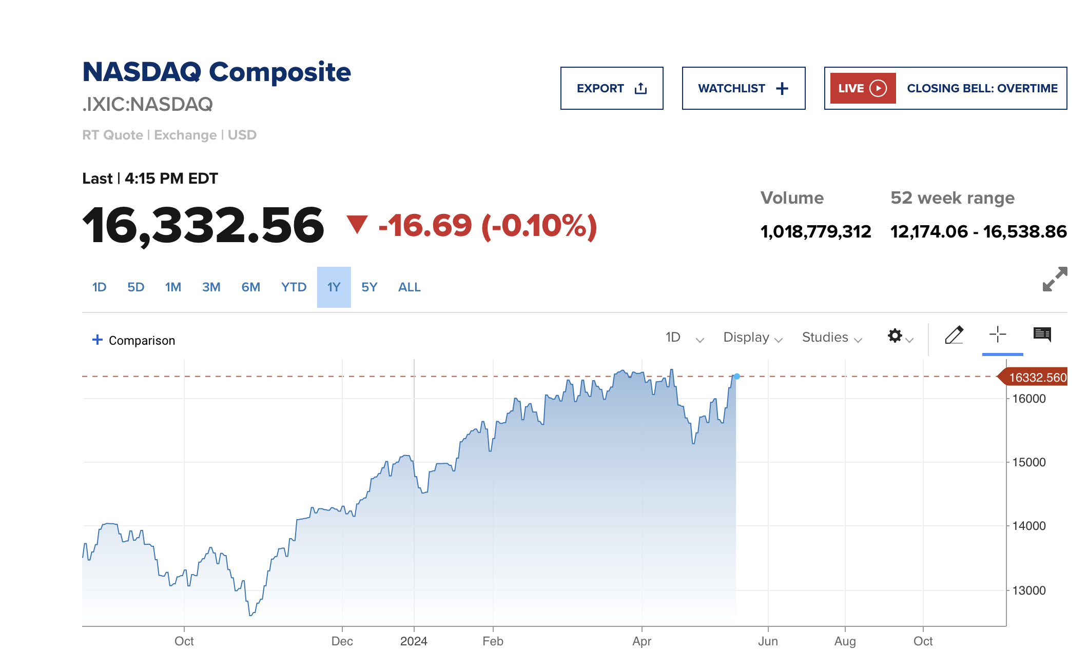Click the plus Comparison button
Viewport: 1088px width, 671px height.
pos(133,340)
